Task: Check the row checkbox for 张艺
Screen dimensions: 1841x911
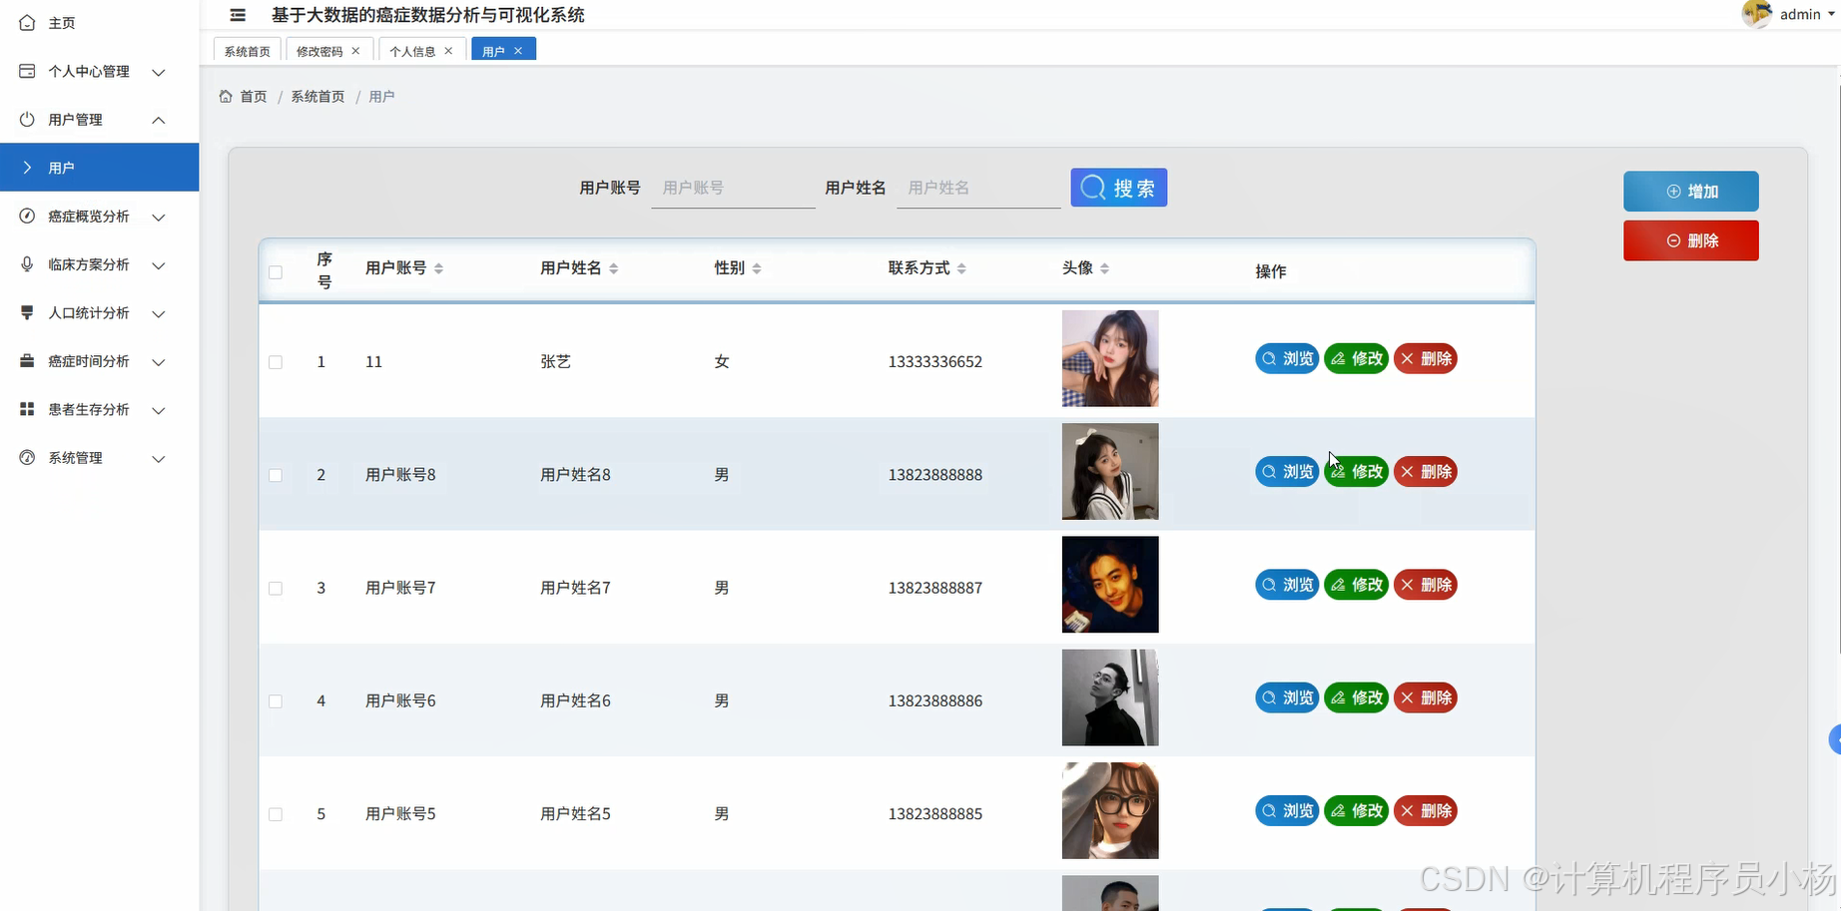Action: click(276, 362)
